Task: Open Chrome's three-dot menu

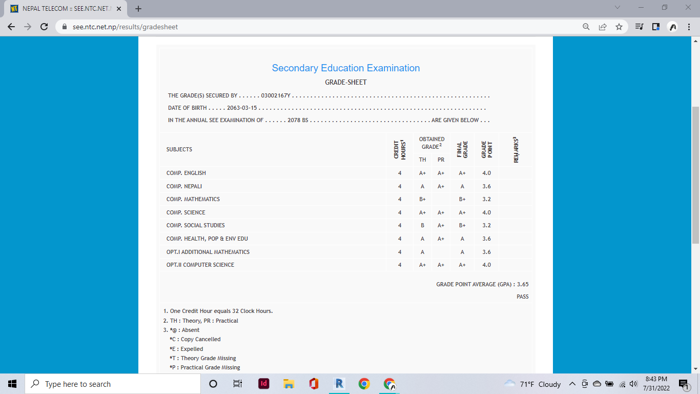Action: 689,27
